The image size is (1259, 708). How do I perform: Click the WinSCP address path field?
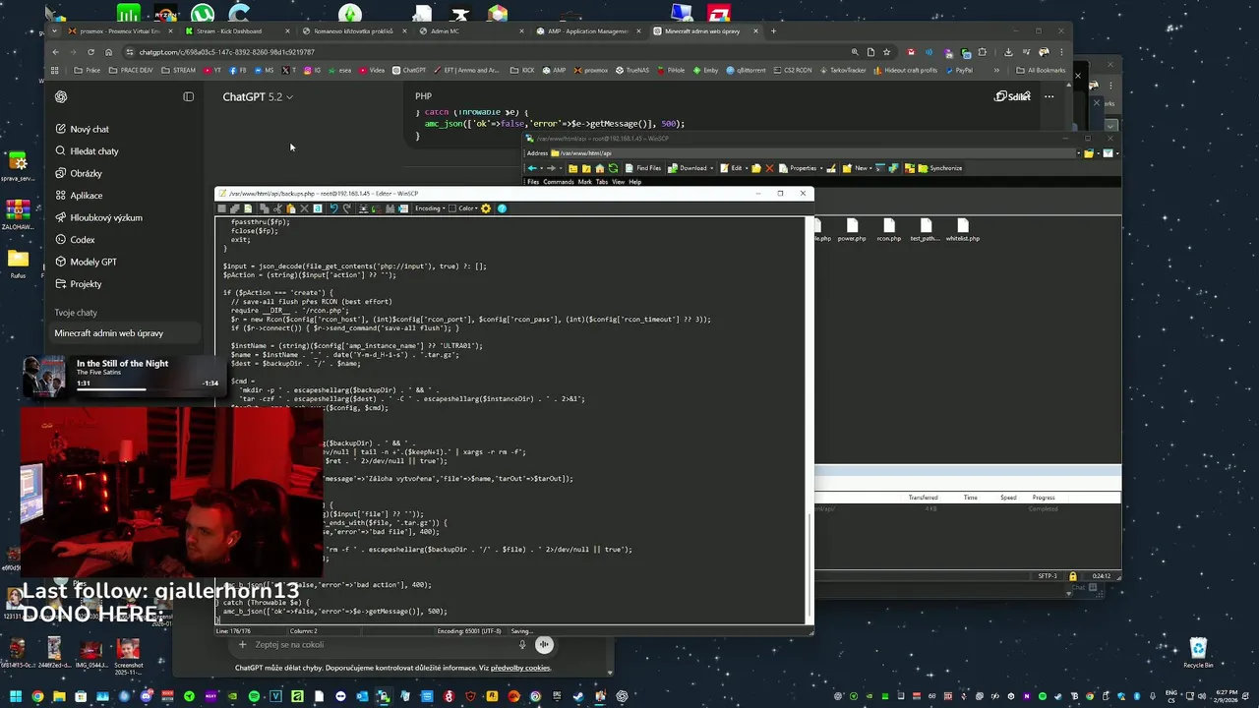[x=814, y=153]
